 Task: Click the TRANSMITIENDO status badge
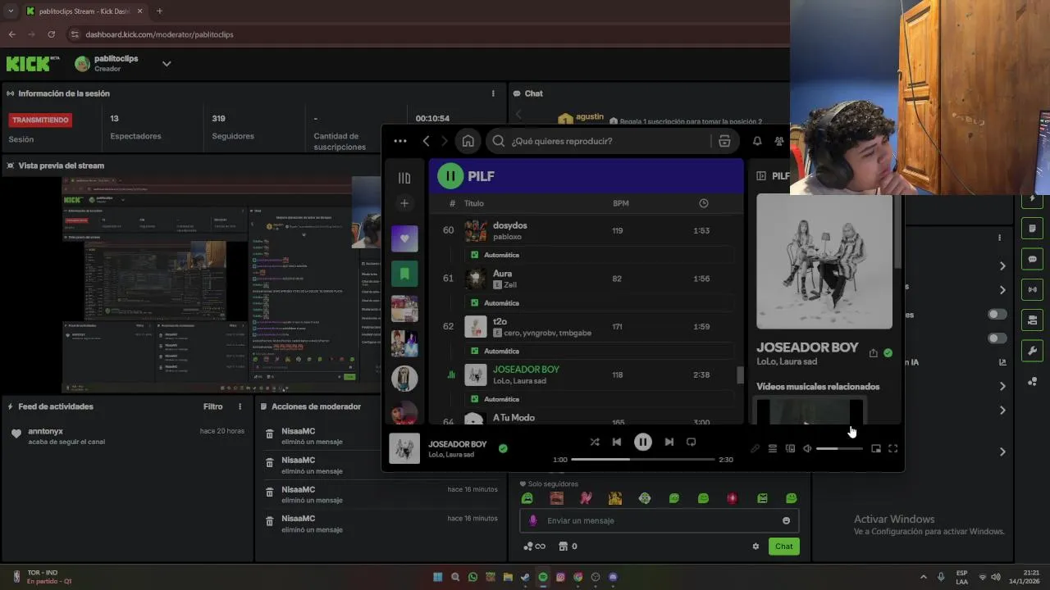[40, 120]
